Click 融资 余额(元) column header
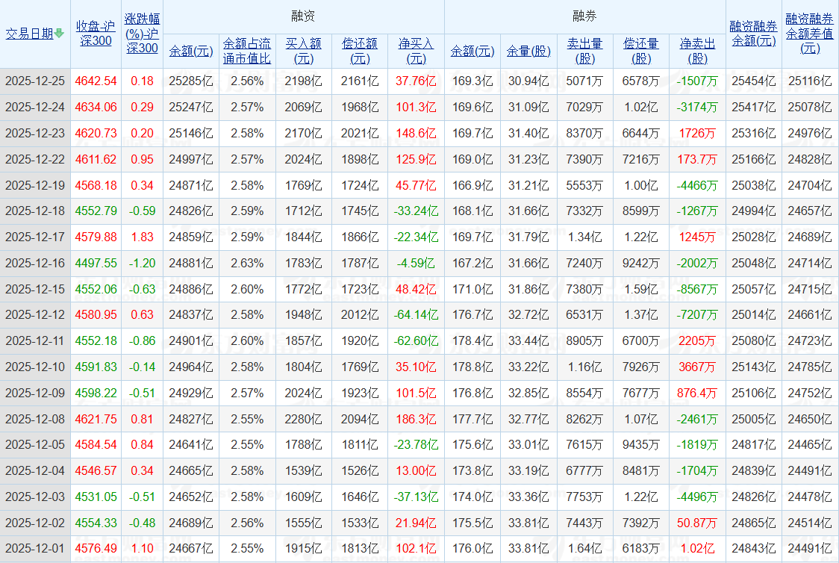Screen dimensions: 839x563 tap(191, 51)
